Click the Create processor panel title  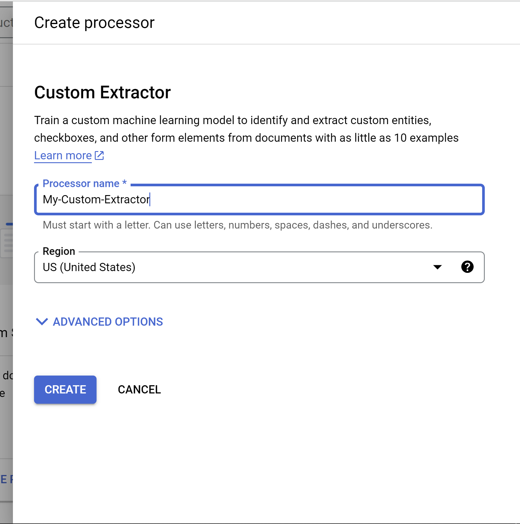pos(94,23)
